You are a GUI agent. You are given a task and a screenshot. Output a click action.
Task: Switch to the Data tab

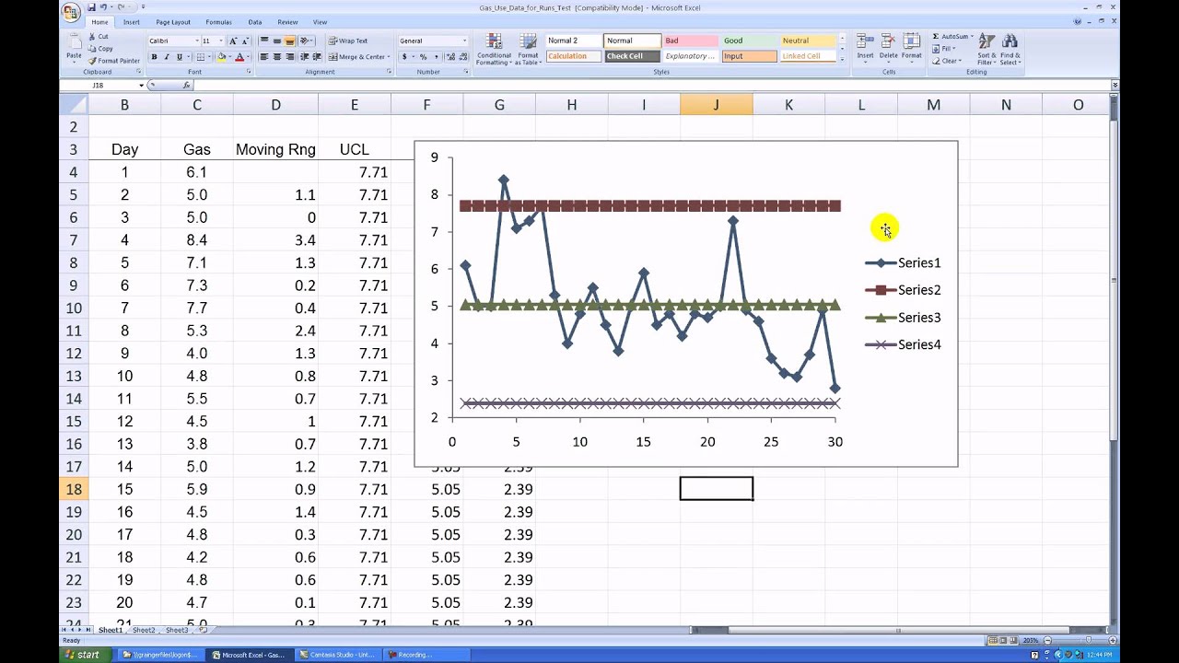pos(255,22)
